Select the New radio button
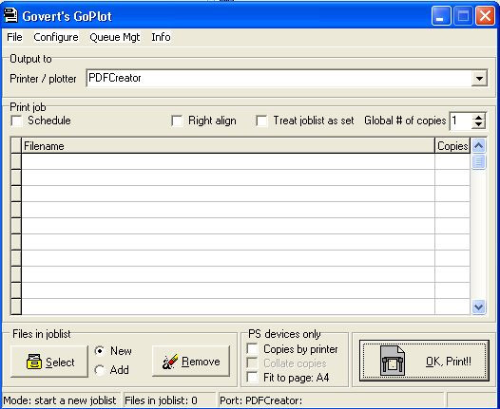Viewport: 500px width, 409px height. coord(100,351)
